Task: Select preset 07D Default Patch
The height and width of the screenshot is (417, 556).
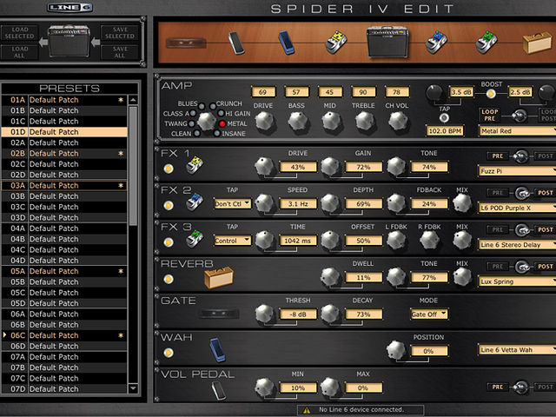Action: click(64, 389)
